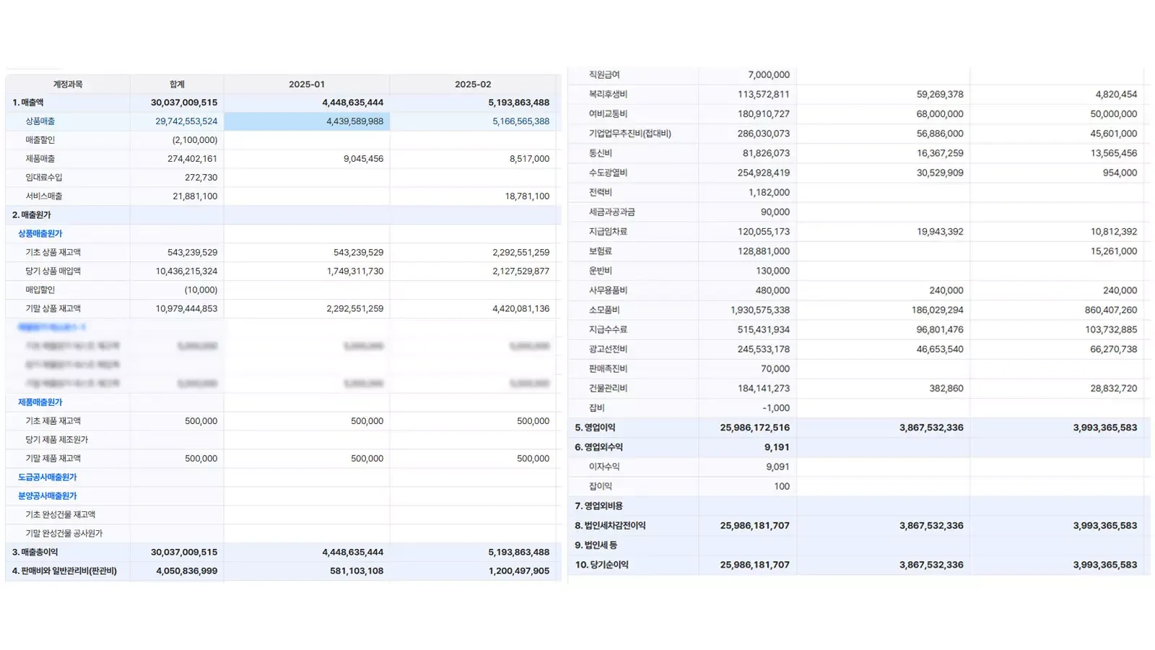
Task: Click the highlighted 4,439,589,988 cell
Action: click(x=354, y=121)
